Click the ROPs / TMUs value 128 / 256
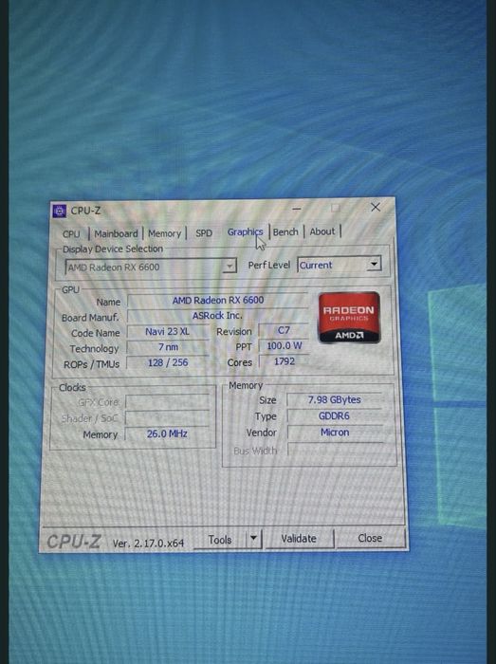This screenshot has height=664, width=496. [168, 362]
